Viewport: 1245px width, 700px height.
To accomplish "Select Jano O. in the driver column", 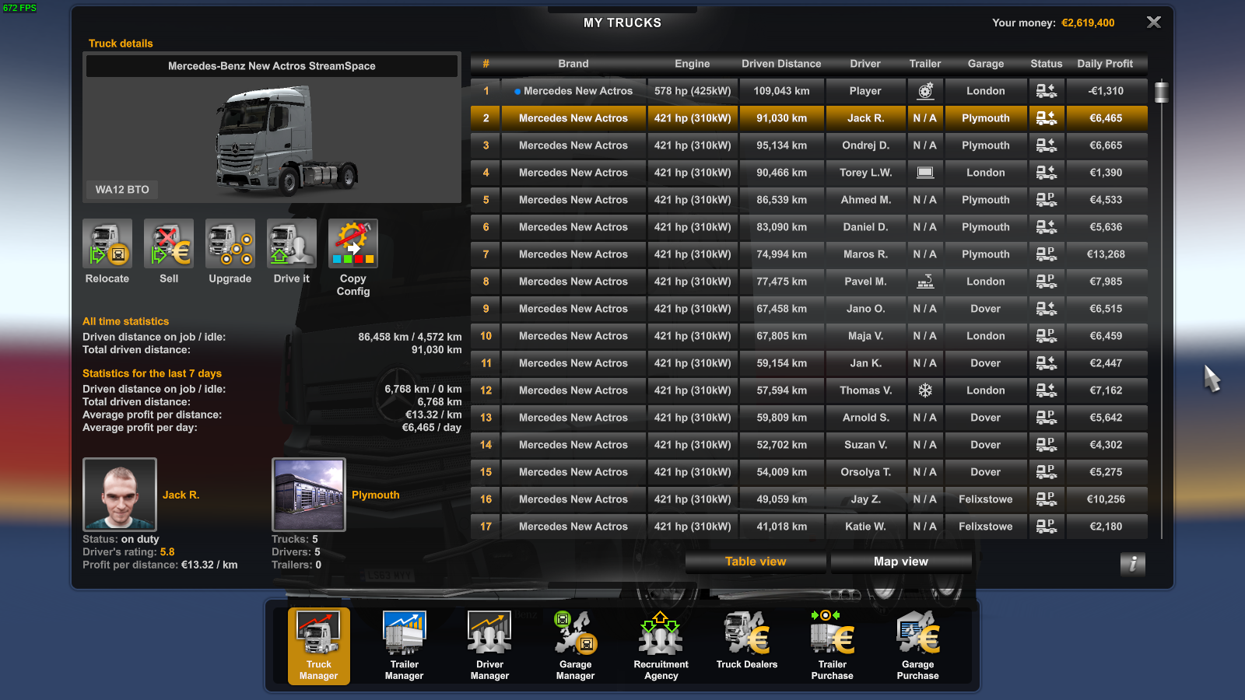I will 865,309.
